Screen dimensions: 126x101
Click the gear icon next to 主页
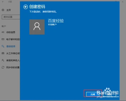pyautogui.click(x=3, y=10)
